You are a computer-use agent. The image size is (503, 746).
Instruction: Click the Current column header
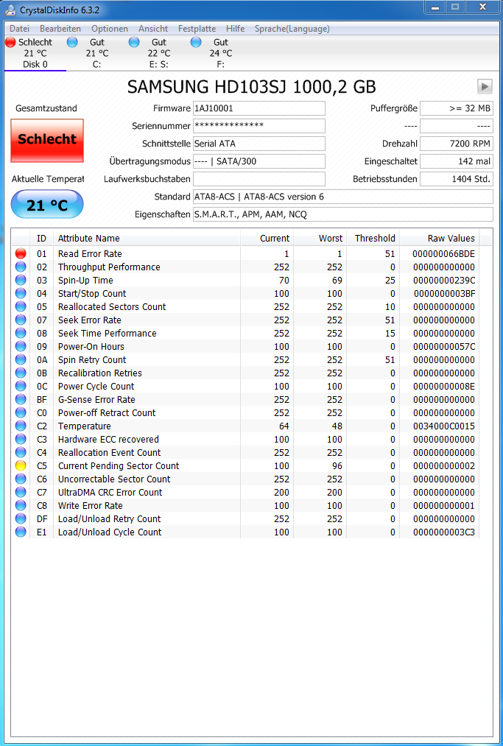click(267, 238)
